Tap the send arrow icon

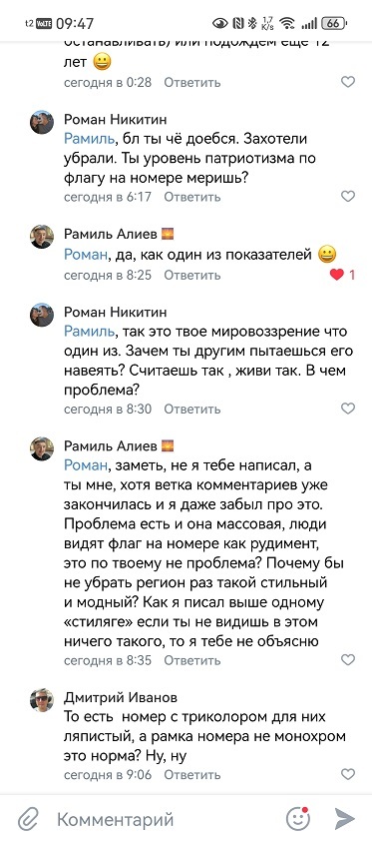pos(345,819)
